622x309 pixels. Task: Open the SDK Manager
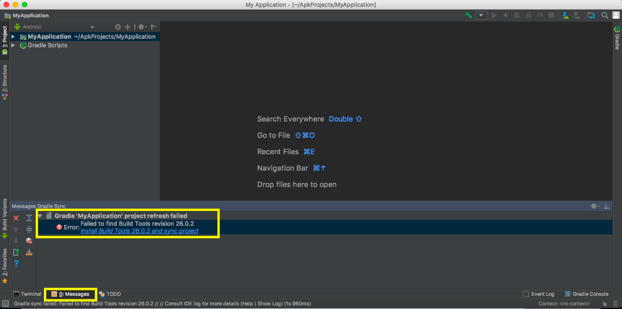[x=566, y=15]
